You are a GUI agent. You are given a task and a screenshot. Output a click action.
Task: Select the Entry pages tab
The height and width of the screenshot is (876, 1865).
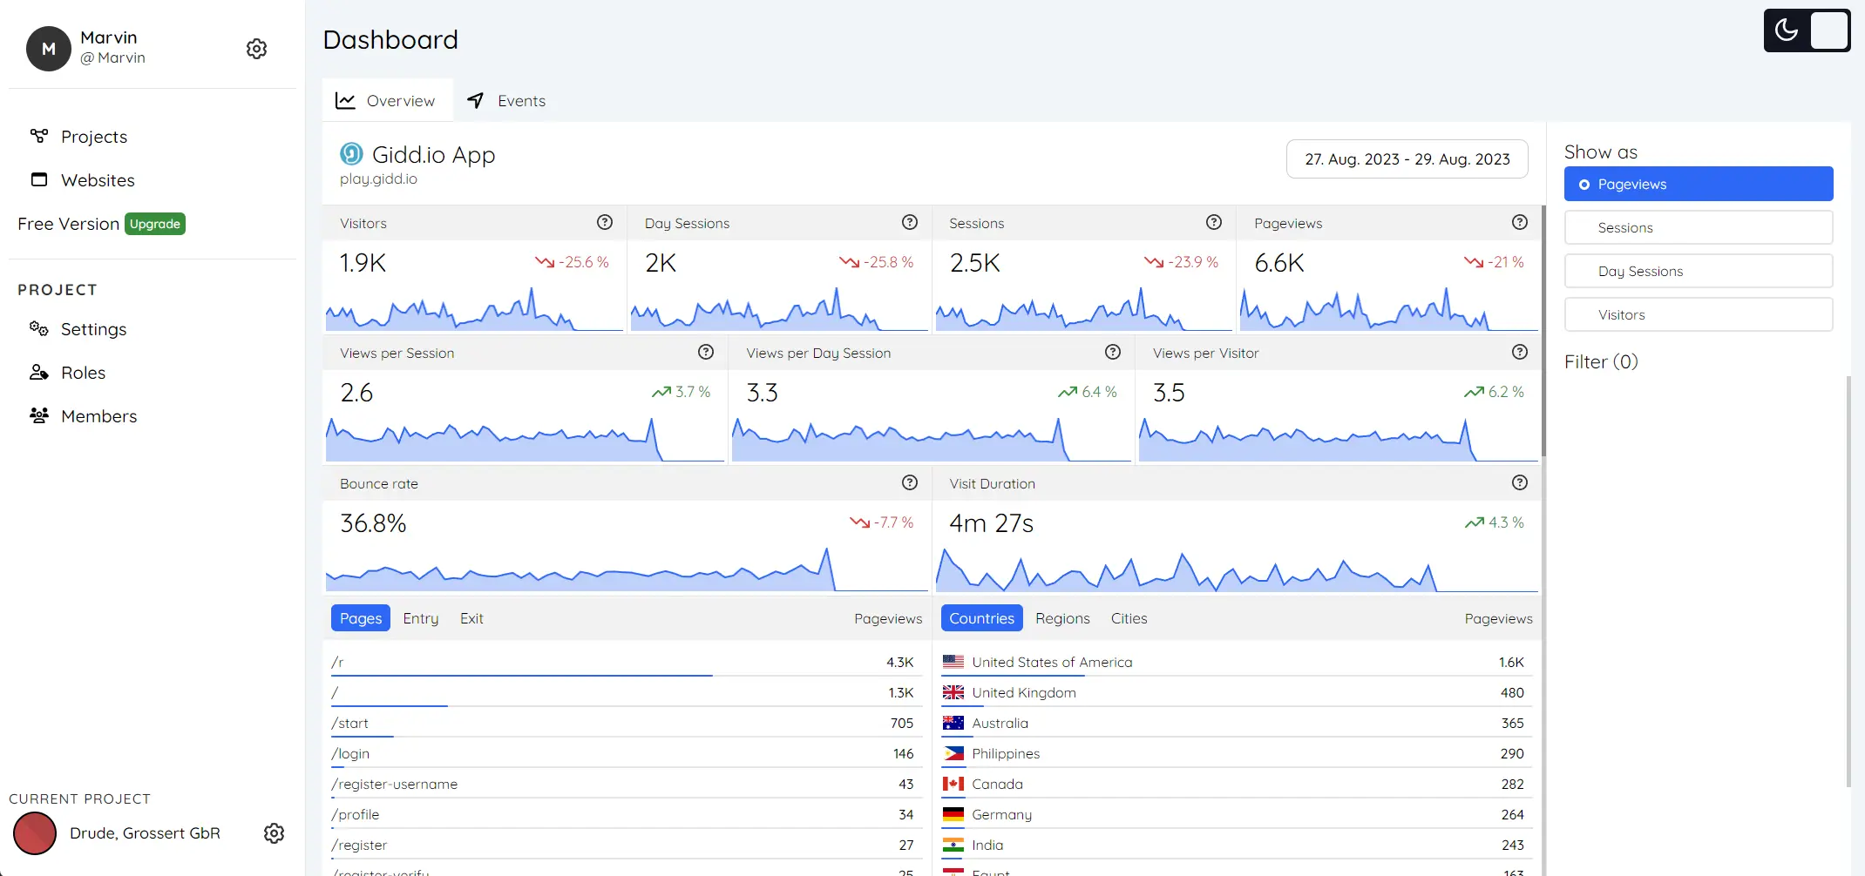420,618
